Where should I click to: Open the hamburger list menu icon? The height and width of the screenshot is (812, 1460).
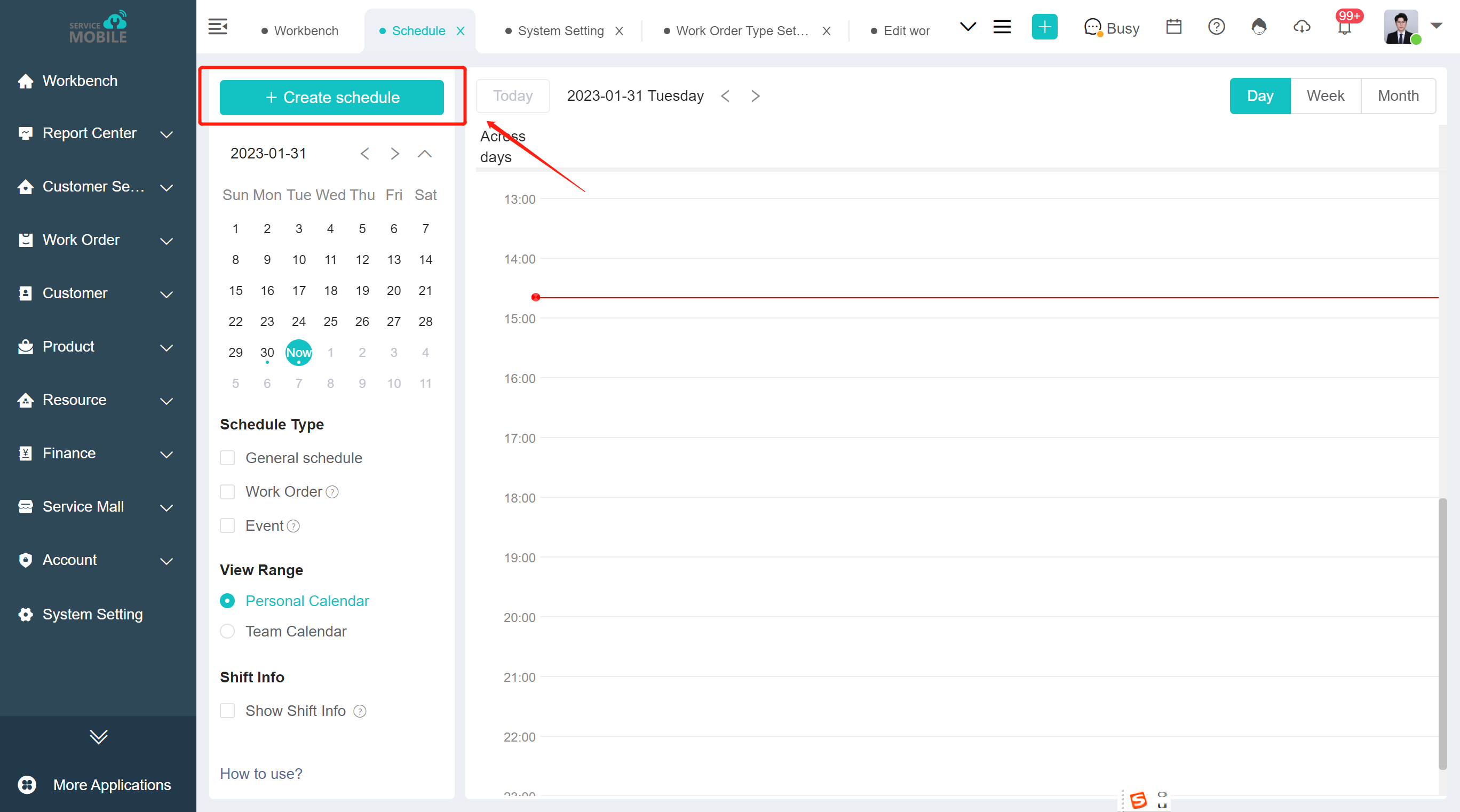(x=1002, y=27)
